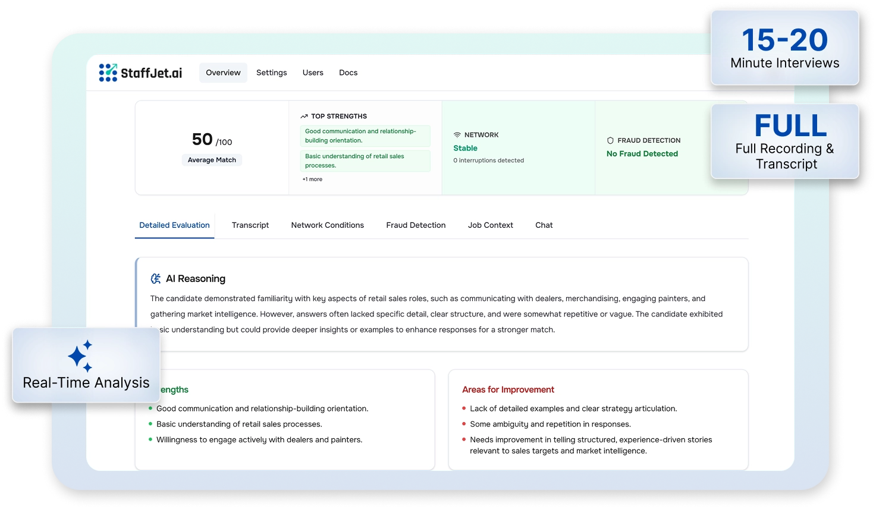Click the Average Match badge
The height and width of the screenshot is (509, 876).
tap(212, 160)
